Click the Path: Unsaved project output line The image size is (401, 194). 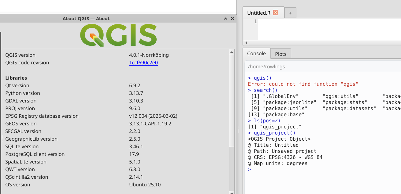coord(282,151)
